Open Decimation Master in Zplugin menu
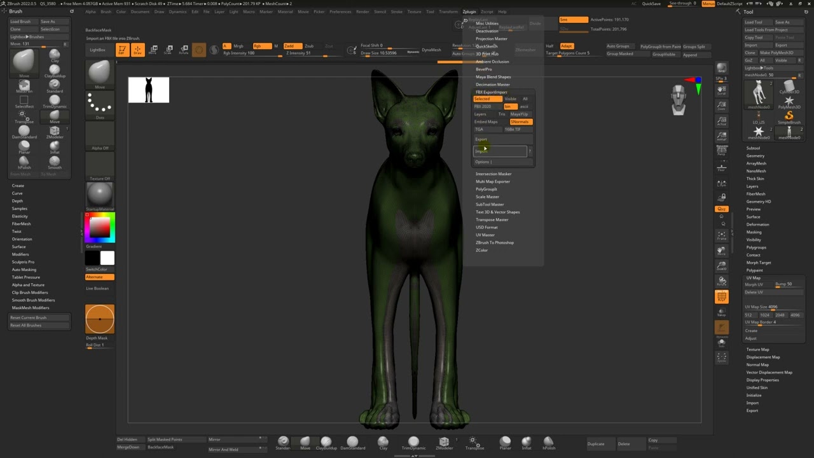This screenshot has width=814, height=458. click(493, 85)
